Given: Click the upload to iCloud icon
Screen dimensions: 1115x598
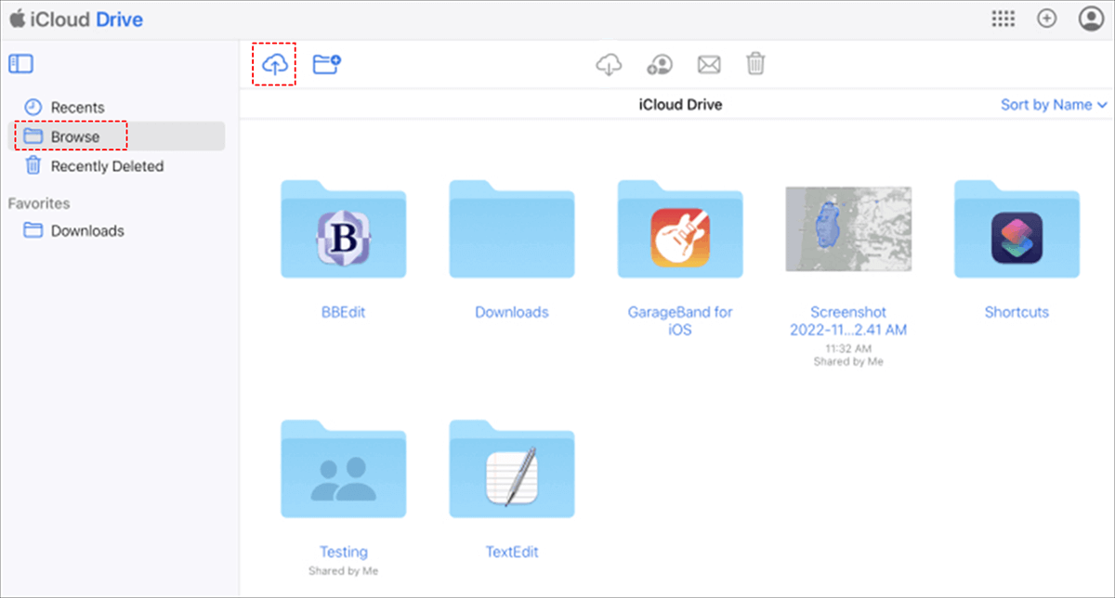Looking at the screenshot, I should coord(274,64).
